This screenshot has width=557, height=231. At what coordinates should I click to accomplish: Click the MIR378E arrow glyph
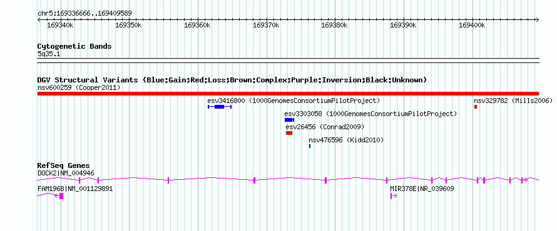[393, 196]
